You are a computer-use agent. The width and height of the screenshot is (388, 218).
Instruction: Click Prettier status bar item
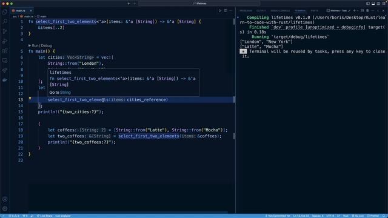pos(373,216)
